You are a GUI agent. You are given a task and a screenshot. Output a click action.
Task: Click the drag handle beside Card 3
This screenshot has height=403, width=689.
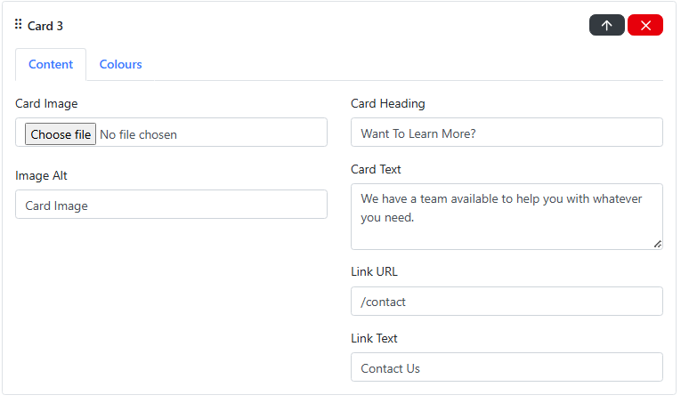[x=19, y=25]
